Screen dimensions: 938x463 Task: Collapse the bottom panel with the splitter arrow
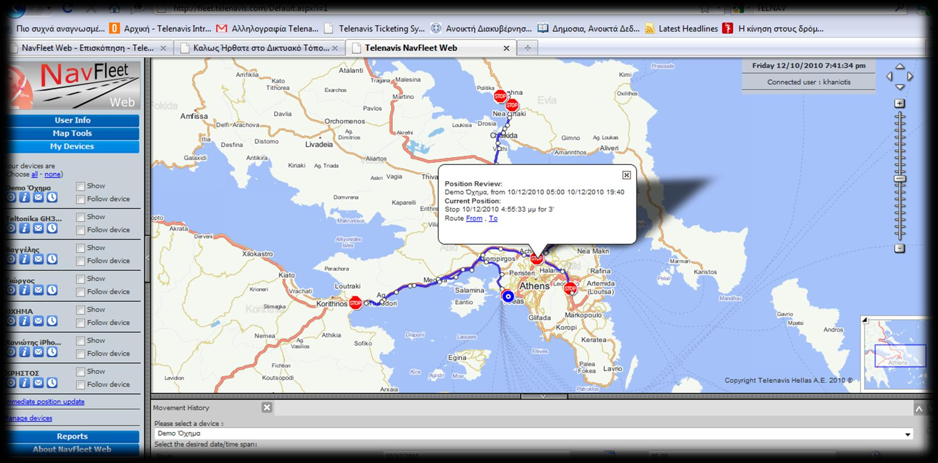tap(543, 396)
